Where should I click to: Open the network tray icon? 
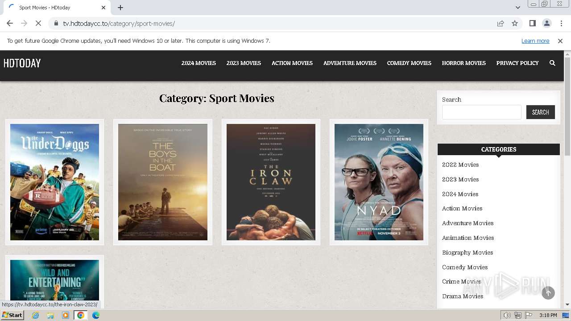pos(517,315)
